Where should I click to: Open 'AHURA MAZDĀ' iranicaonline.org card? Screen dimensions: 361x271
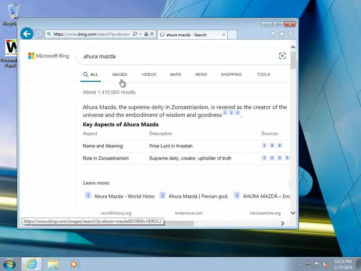pos(261,204)
